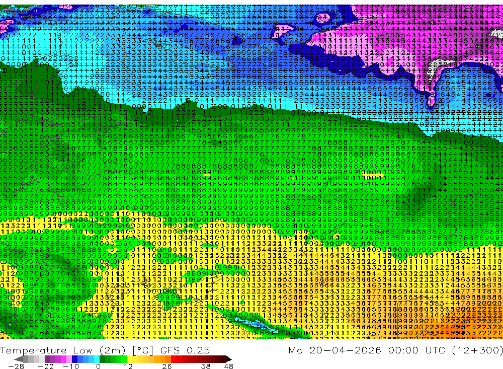The width and height of the screenshot is (503, 369).
Task: Click the "-22" legend value
Action: (x=46, y=366)
